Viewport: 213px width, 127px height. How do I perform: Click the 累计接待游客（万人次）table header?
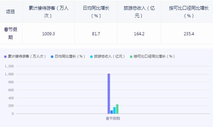48,12
